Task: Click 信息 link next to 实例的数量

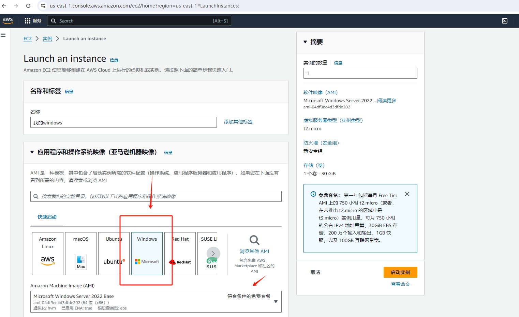Action: click(338, 63)
